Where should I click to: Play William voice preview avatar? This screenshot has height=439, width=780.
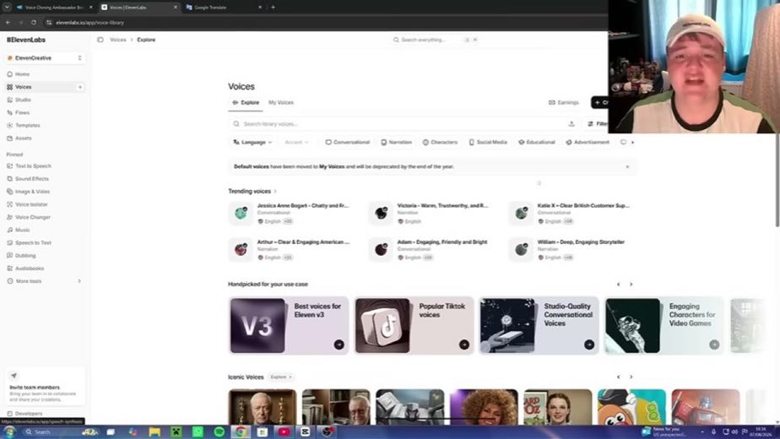pyautogui.click(x=521, y=249)
